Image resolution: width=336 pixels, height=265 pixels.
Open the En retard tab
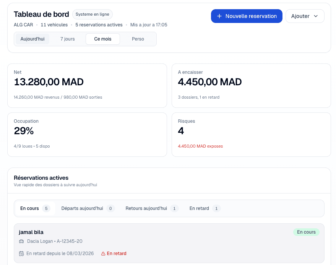coord(205,208)
